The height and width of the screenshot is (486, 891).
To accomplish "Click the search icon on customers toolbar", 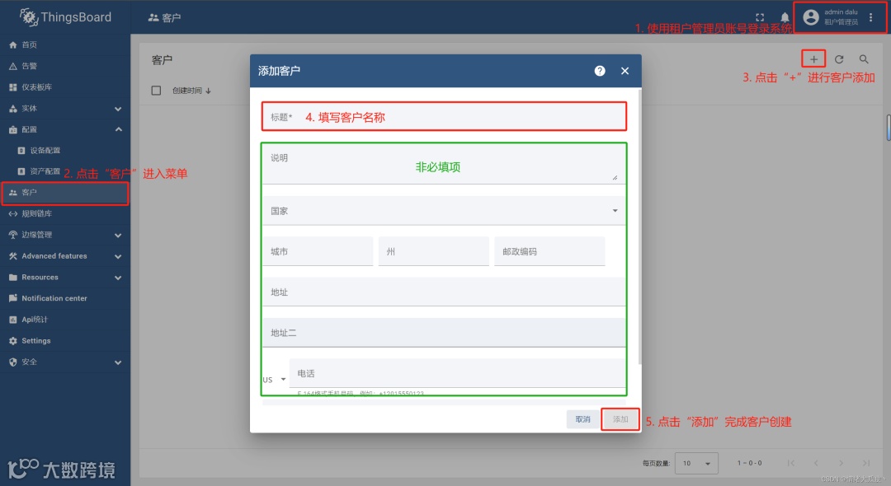I will tap(864, 58).
